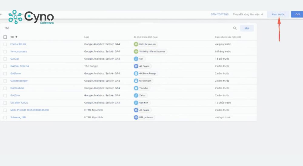Click the Mới button to create tag

click(x=247, y=28)
